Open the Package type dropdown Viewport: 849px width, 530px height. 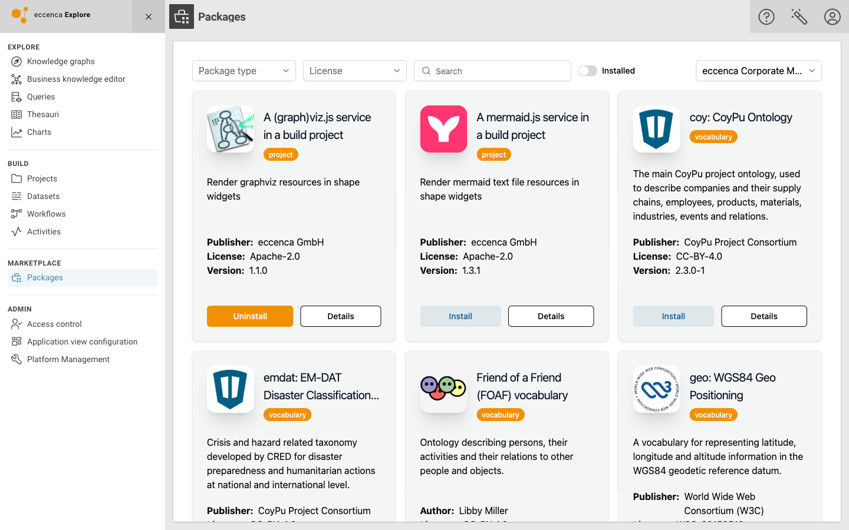tap(244, 71)
